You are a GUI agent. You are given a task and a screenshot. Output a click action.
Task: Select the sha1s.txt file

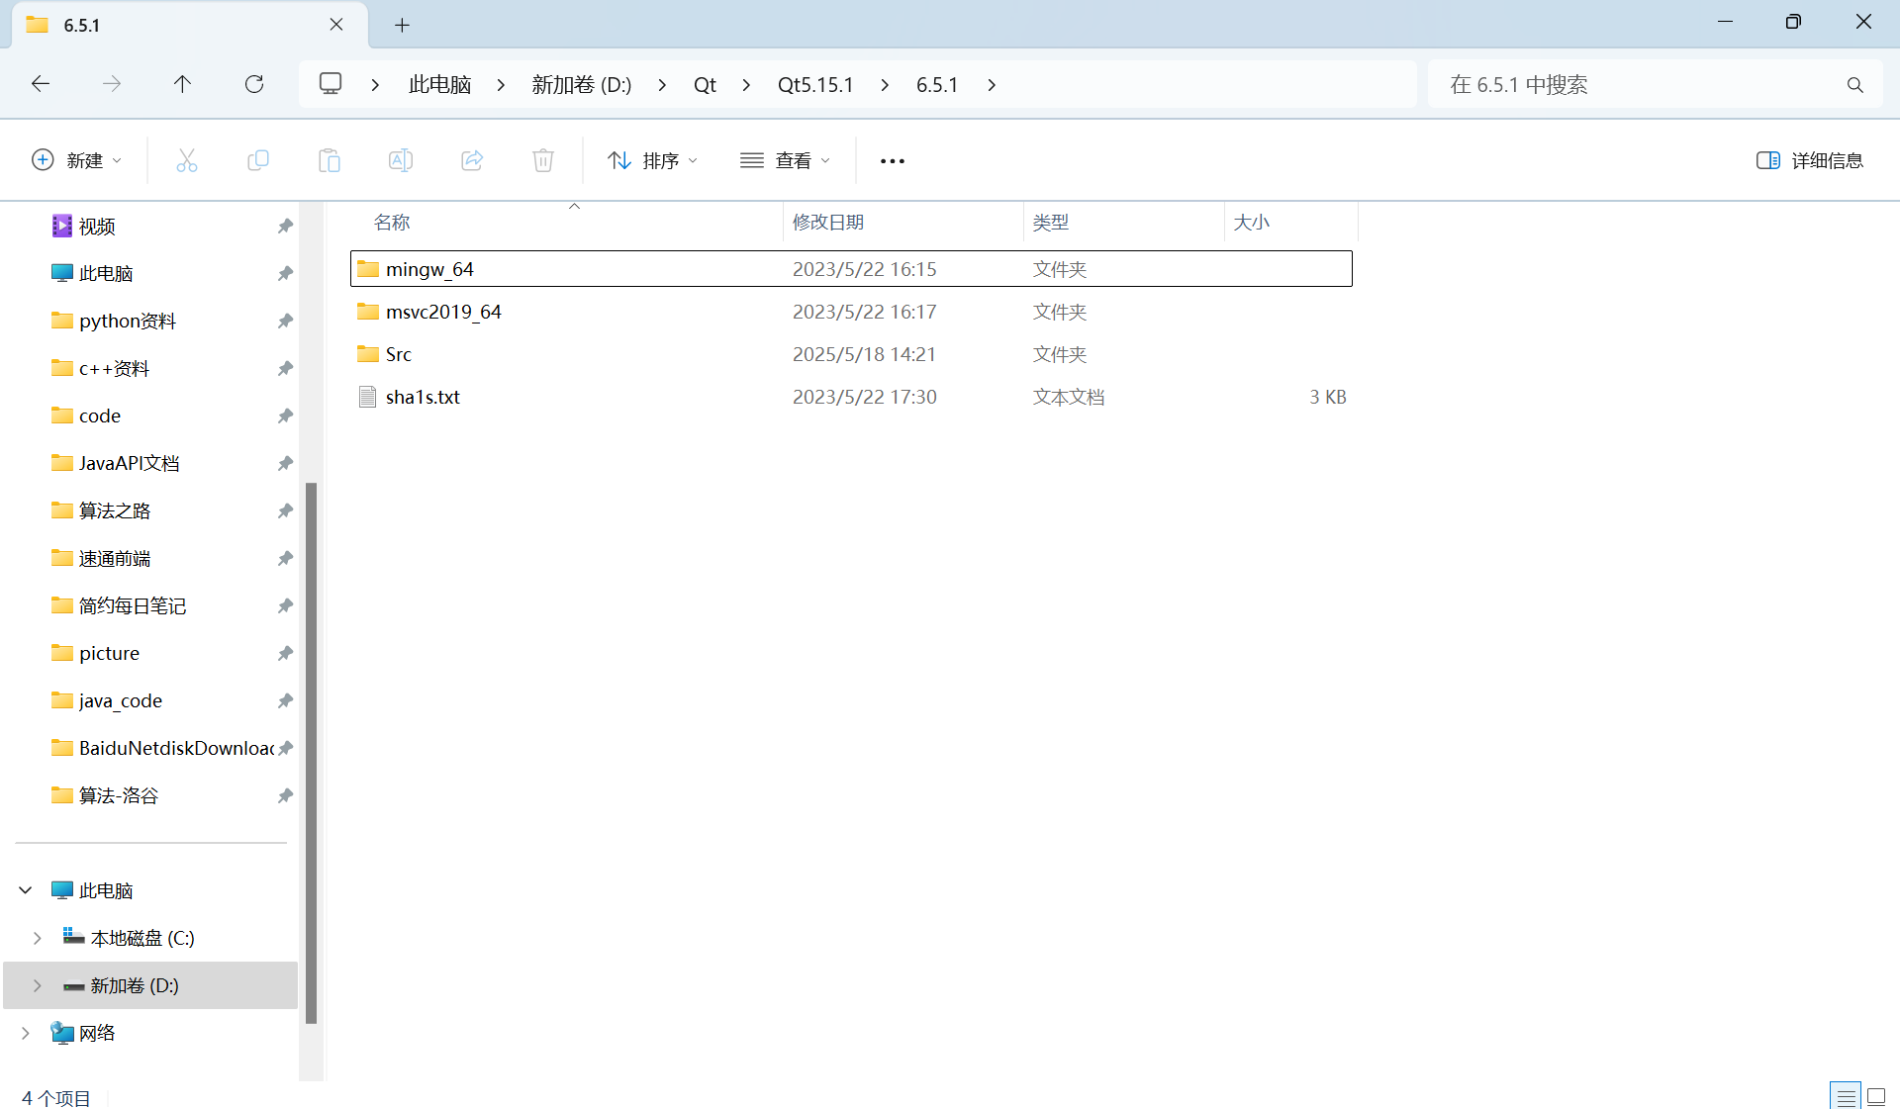click(x=423, y=396)
